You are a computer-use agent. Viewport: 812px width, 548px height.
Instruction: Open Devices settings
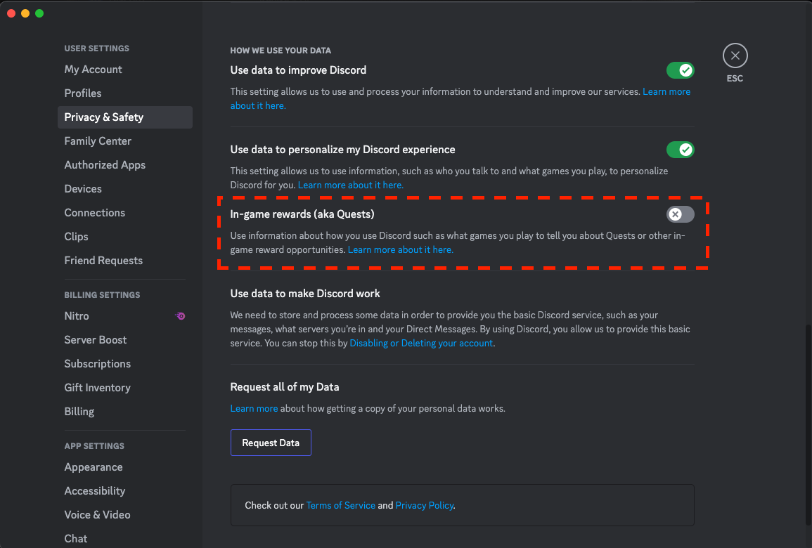[x=82, y=188]
